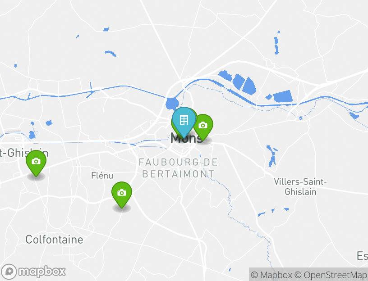Open the © Mapbox attribution link

click(x=271, y=275)
